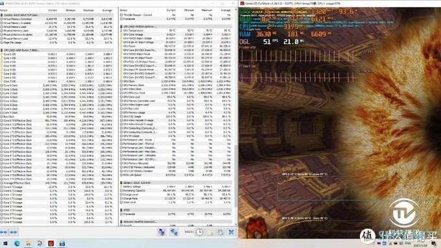This screenshot has height=248, width=441.
Task: Select the Virtual Memory Committed row
Action: click(x=57, y=19)
